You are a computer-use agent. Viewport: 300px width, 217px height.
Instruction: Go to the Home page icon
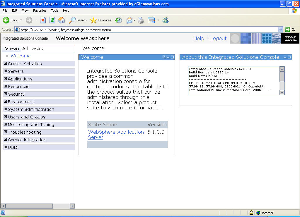pyautogui.click(x=62, y=20)
